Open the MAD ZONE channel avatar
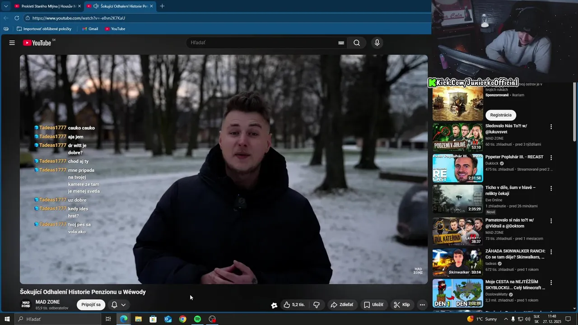Viewport: 578px width, 325px height. 26,305
